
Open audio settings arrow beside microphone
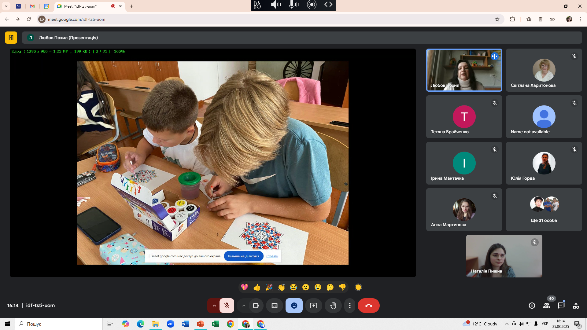click(x=214, y=306)
